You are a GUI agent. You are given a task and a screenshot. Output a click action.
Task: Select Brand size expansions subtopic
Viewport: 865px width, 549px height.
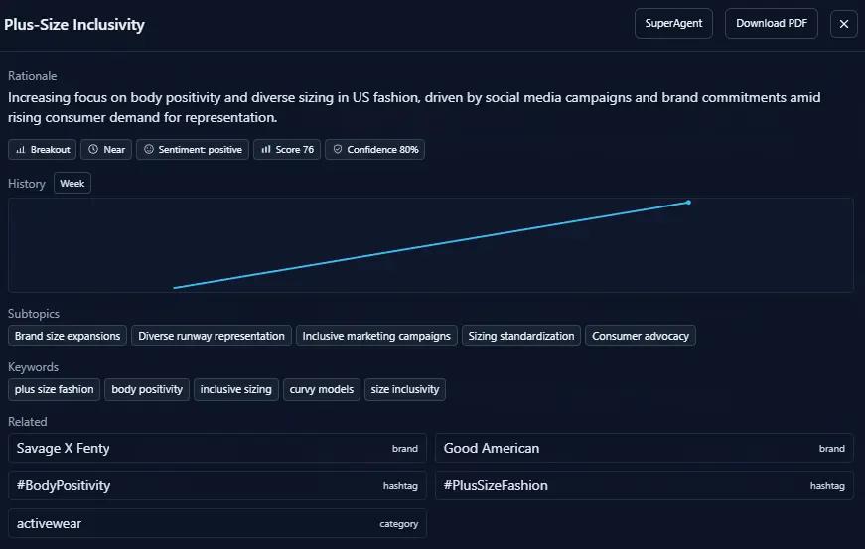click(x=68, y=336)
